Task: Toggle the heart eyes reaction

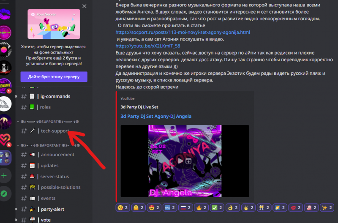Action: pos(154,208)
